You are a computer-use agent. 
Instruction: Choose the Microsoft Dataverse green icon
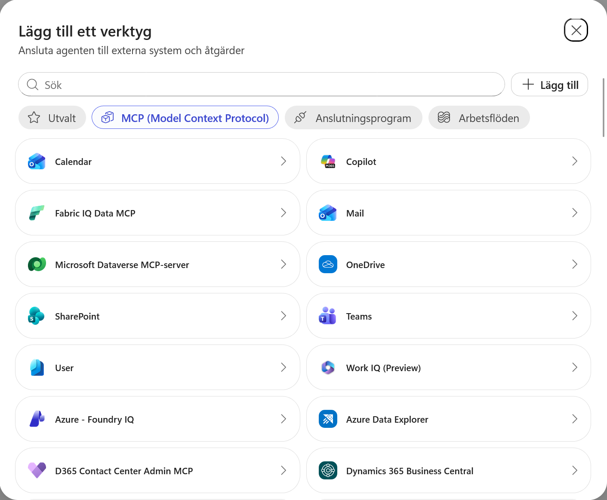37,265
